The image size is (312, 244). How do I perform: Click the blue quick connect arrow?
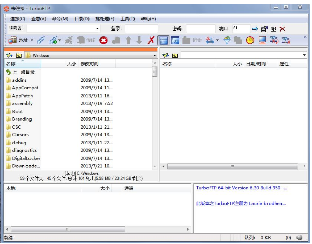pos(255,29)
